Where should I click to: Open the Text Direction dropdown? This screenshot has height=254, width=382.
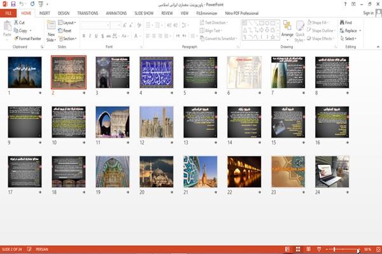(214, 23)
